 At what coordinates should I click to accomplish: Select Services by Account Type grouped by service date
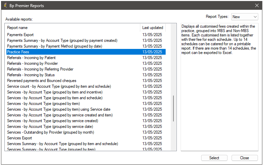[x=49, y=127]
